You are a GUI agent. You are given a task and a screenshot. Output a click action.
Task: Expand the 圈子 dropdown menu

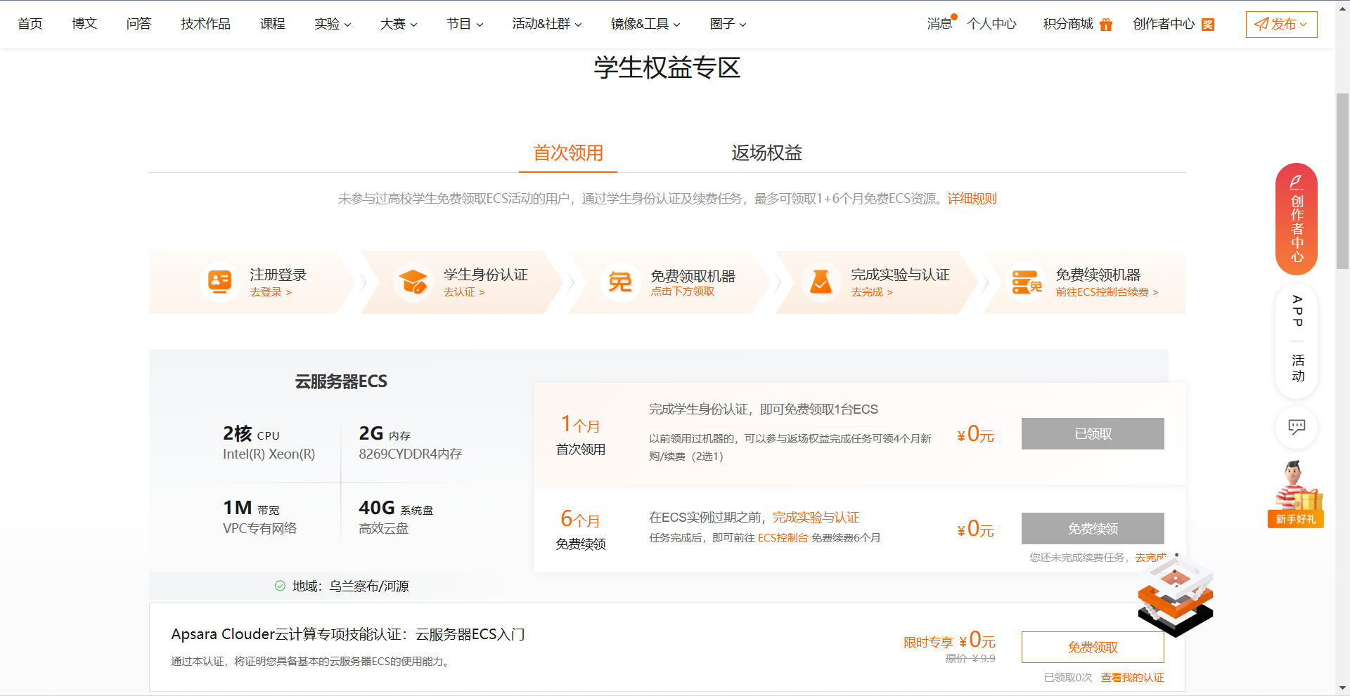pyautogui.click(x=728, y=24)
